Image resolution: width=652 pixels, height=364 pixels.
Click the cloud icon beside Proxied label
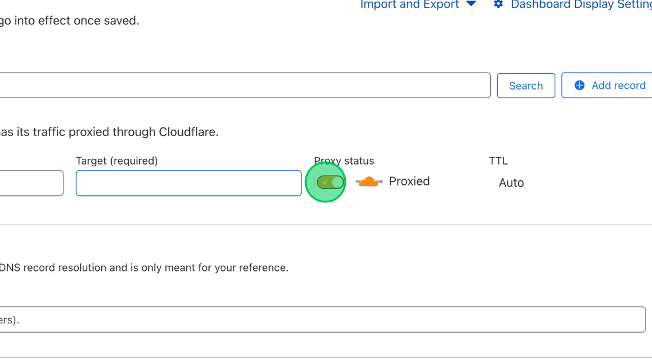(369, 181)
